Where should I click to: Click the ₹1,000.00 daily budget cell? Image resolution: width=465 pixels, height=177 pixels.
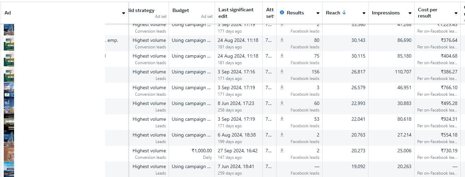click(201, 151)
